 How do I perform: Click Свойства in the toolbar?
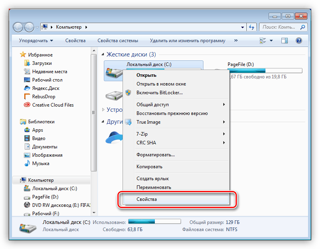click(x=75, y=41)
